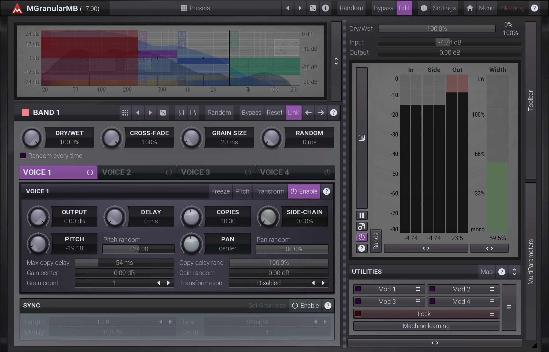
Task: Toggle the Mod 1 enable checkbox
Action: tap(358, 289)
